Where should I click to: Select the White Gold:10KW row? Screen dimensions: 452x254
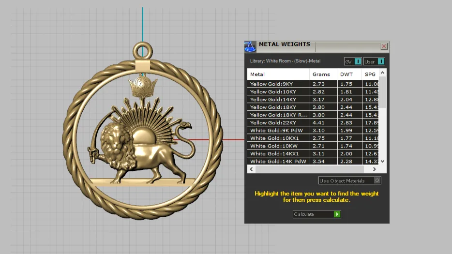(x=313, y=146)
